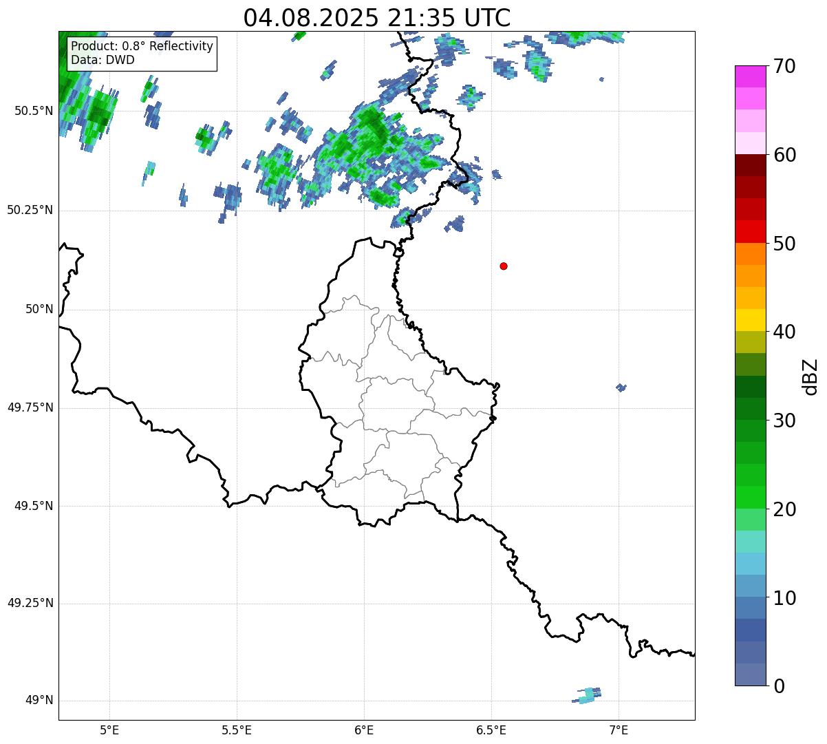Viewport: 827px width, 744px height.
Task: Click the 50°N latitude label
Action: tap(39, 309)
